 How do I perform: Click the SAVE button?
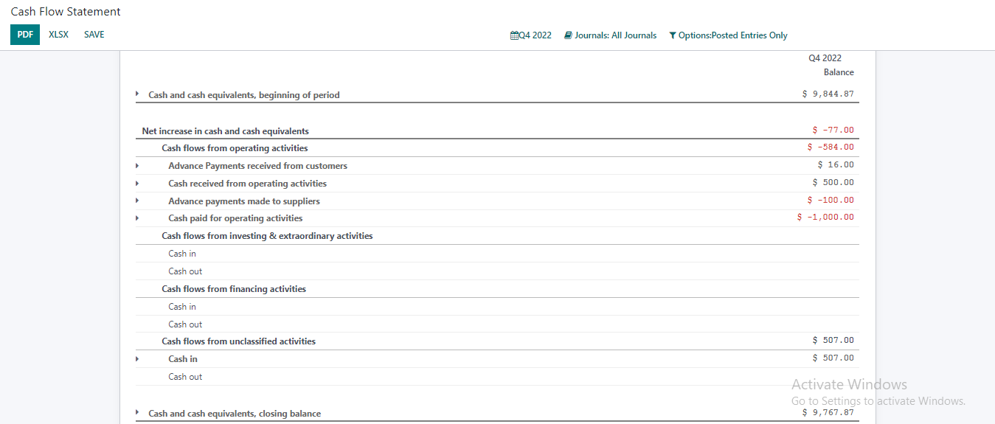[94, 35]
